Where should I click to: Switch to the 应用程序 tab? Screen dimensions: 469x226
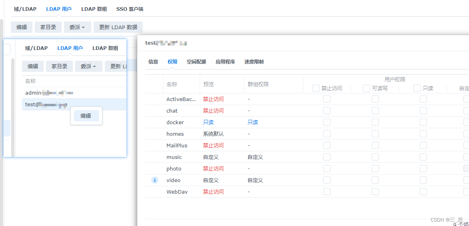(225, 62)
